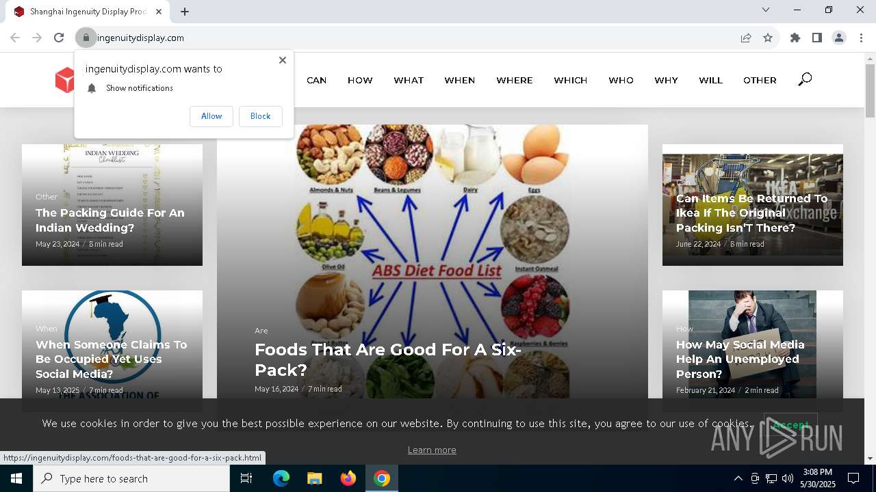
Task: Open 'Can Items Be Returned To Ikea' article
Action: [x=751, y=213]
